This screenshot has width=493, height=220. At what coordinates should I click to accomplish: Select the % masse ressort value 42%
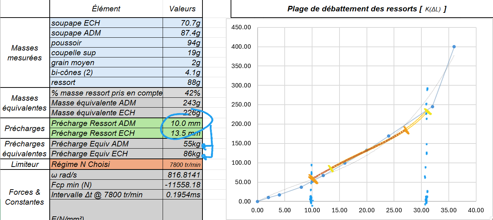[x=183, y=93]
